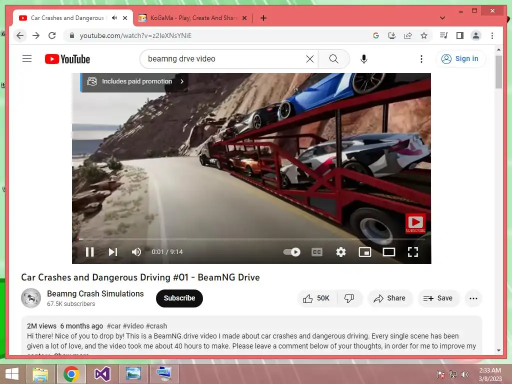Expand the Includes paid promotion notice
512x384 pixels.
[134, 81]
